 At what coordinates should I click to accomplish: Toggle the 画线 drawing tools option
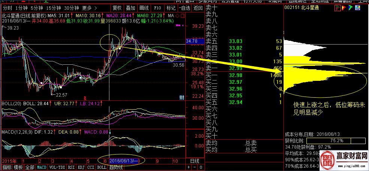(x=144, y=8)
